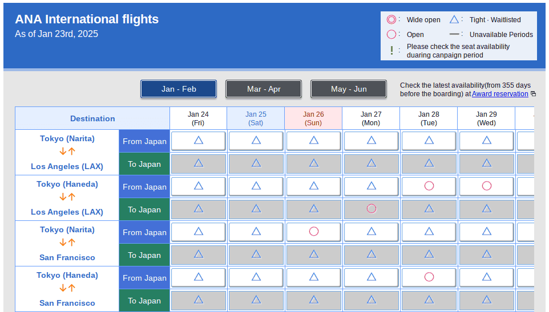Click San Francisco under Tokyo (Narita)
This screenshot has width=549, height=312.
pos(67,257)
